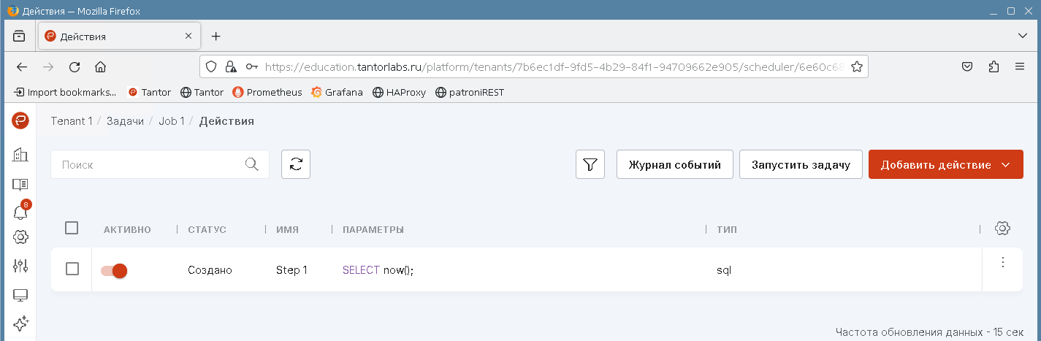Check the select-all header checkbox
Image resolution: width=1041 pixels, height=341 pixels.
tap(72, 228)
